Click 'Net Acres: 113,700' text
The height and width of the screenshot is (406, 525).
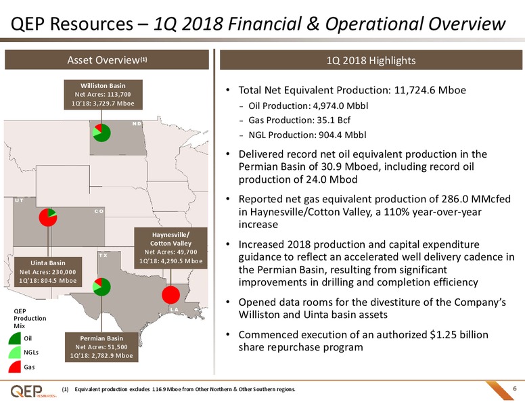(103, 95)
